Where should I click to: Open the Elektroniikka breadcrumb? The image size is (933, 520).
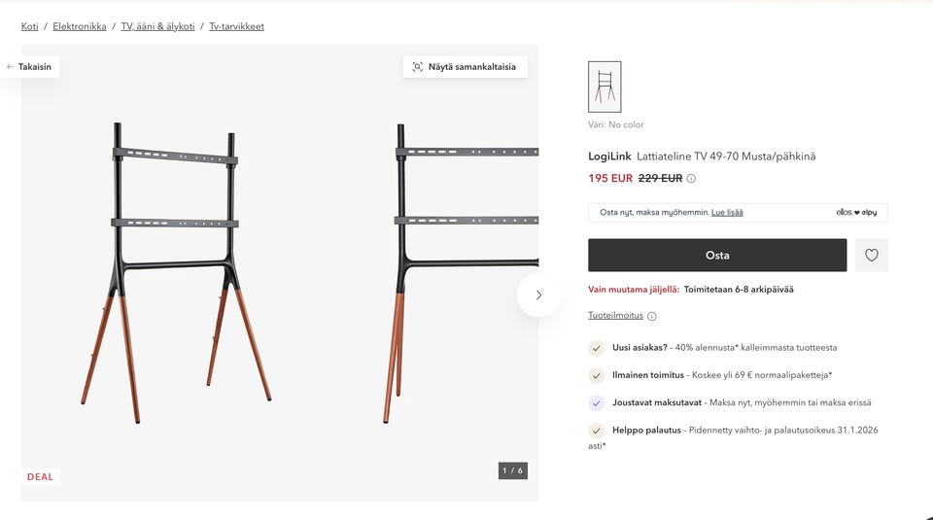coord(80,26)
